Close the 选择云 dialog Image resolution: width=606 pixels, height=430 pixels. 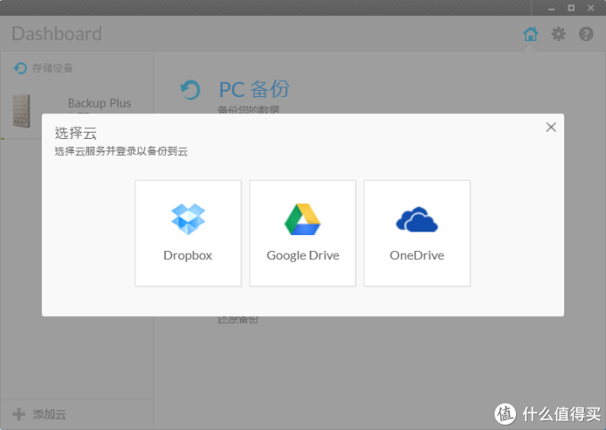coord(551,127)
